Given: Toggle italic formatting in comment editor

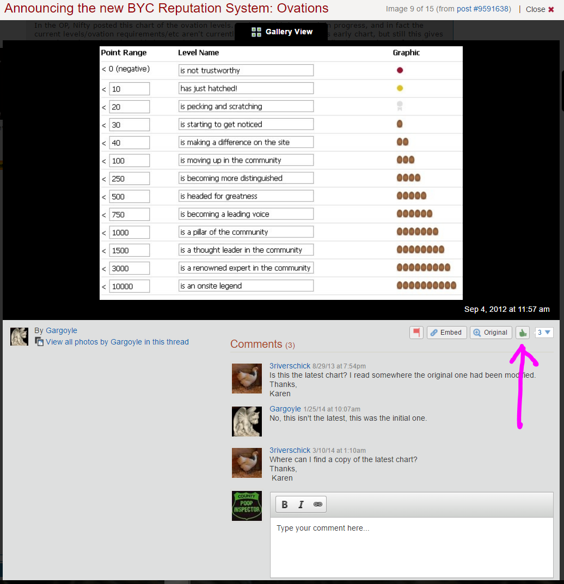Looking at the screenshot, I should coord(301,505).
